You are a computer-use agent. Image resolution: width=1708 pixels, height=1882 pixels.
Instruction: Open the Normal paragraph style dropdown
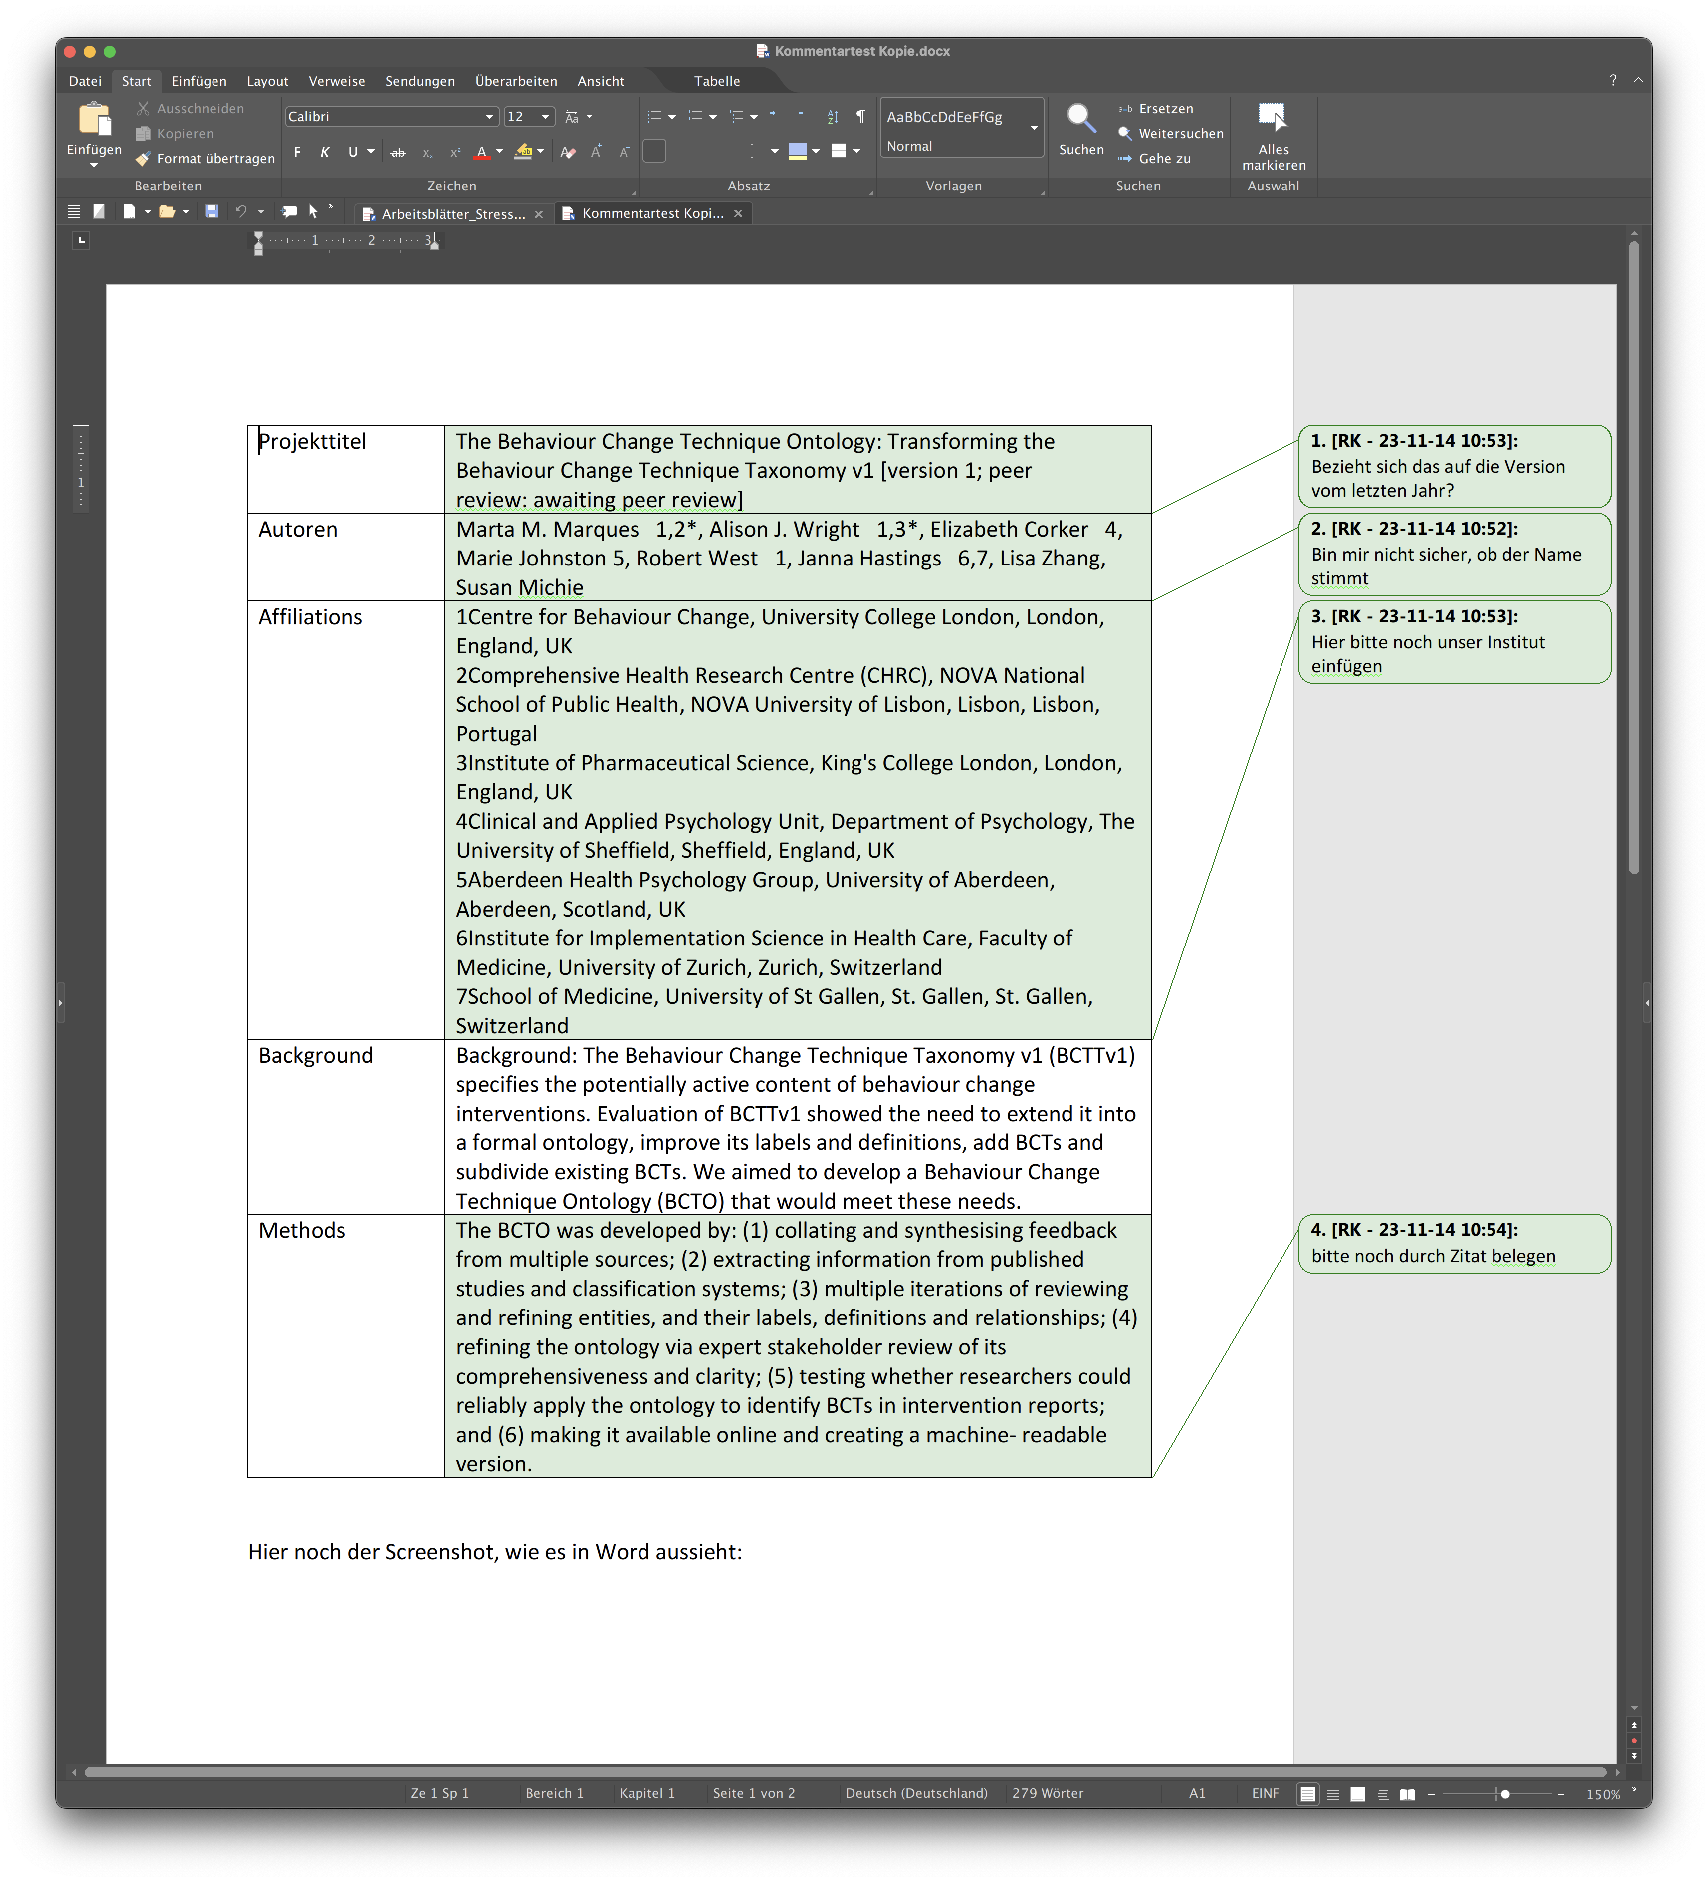tap(1034, 127)
